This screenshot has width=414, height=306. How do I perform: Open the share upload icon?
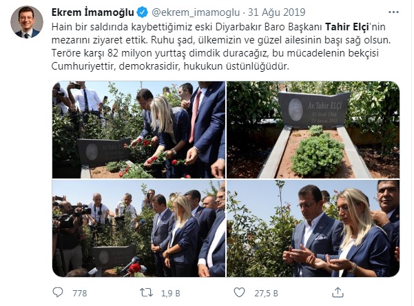pyautogui.click(x=338, y=292)
